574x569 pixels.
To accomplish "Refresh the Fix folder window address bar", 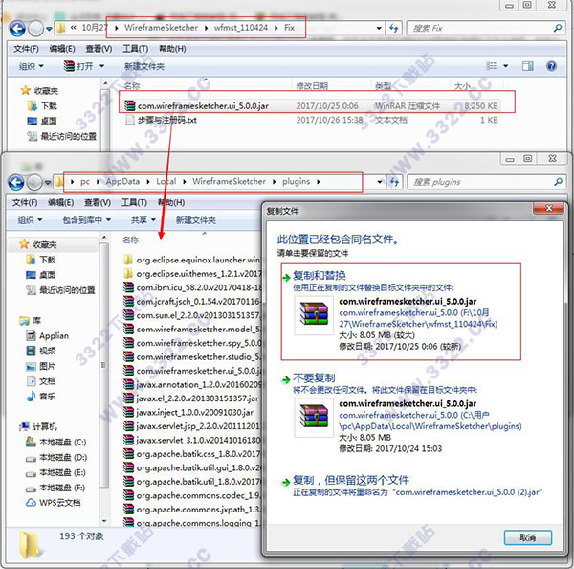I will 394,28.
